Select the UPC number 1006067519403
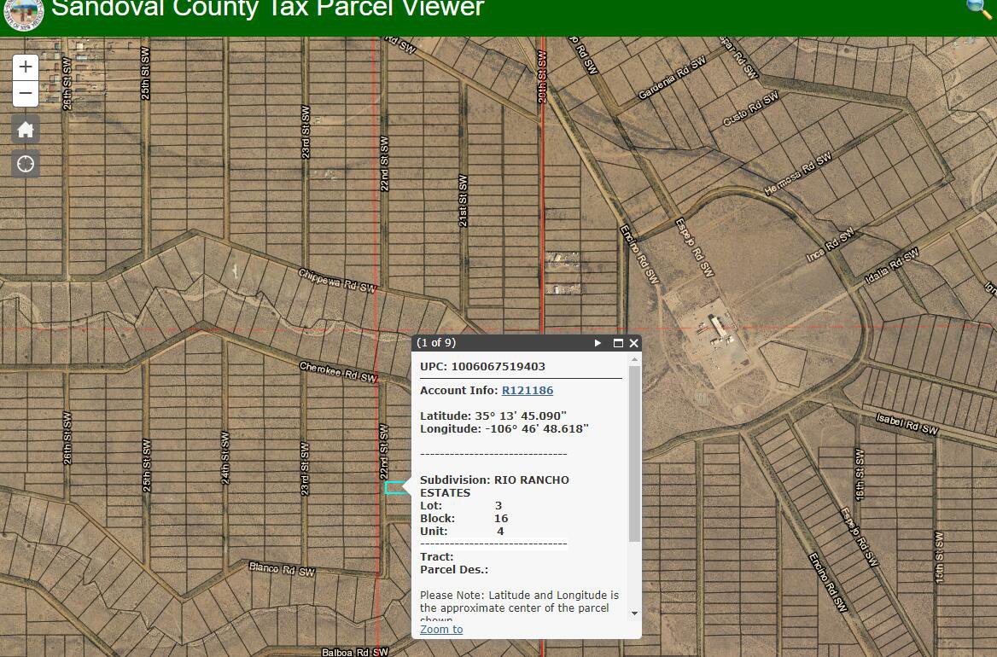This screenshot has height=657, width=997. pyautogui.click(x=498, y=367)
